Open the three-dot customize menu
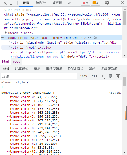 point(115,3)
